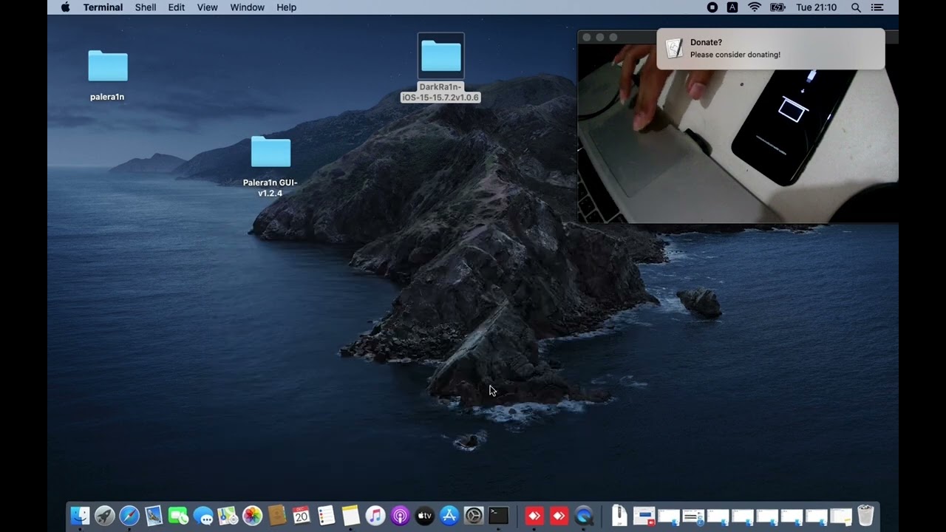
Task: Open the Trash in the dock
Action: (865, 515)
